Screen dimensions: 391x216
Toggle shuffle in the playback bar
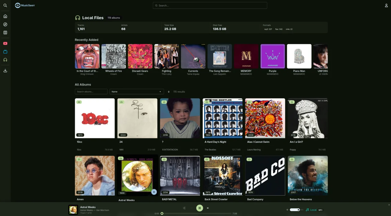[184, 208]
